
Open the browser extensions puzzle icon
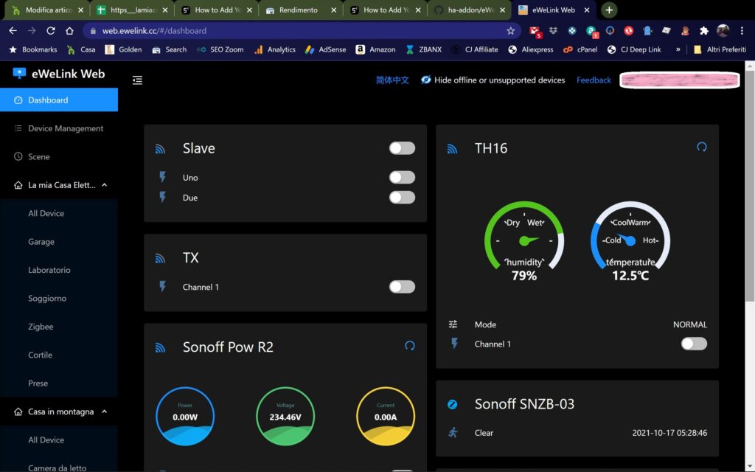coord(704,31)
